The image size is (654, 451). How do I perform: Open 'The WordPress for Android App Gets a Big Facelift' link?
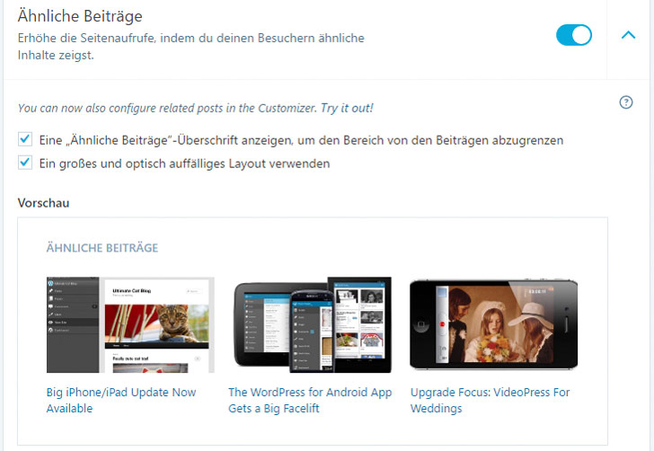point(310,400)
